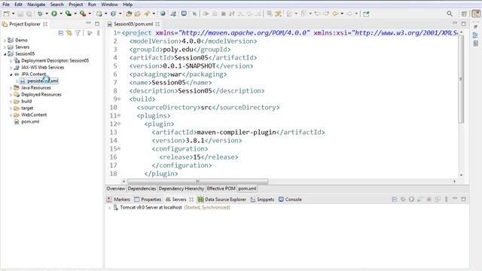Open the Snippets view tab
Image resolution: width=482 pixels, height=271 pixels.
click(x=262, y=199)
